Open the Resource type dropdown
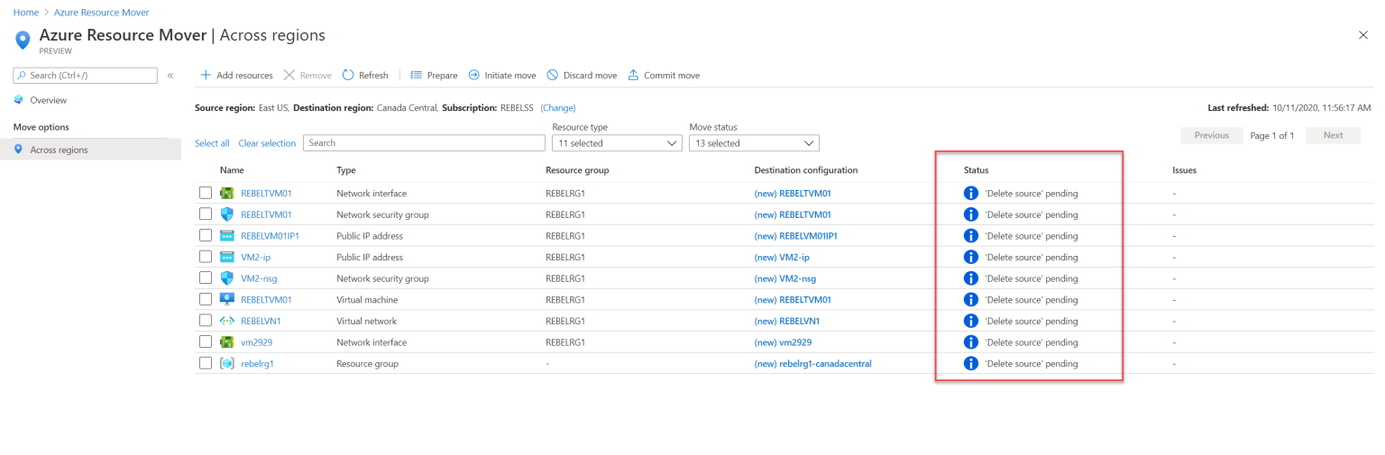Viewport: 1385px width, 455px height. pyautogui.click(x=617, y=143)
